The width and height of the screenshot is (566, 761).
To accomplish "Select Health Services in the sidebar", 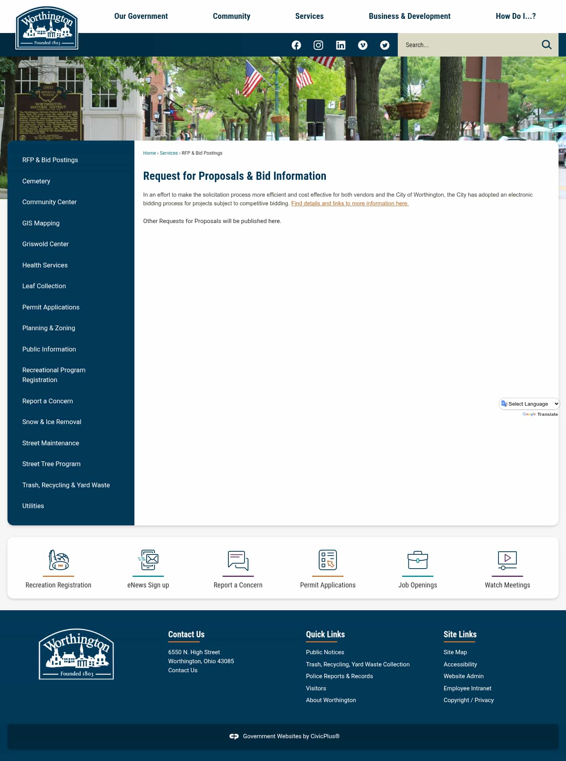I will (45, 265).
